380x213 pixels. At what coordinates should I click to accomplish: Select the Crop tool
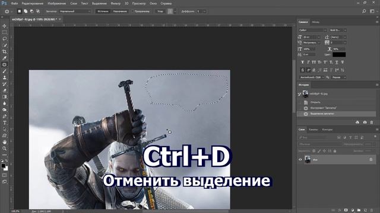(x=4, y=51)
